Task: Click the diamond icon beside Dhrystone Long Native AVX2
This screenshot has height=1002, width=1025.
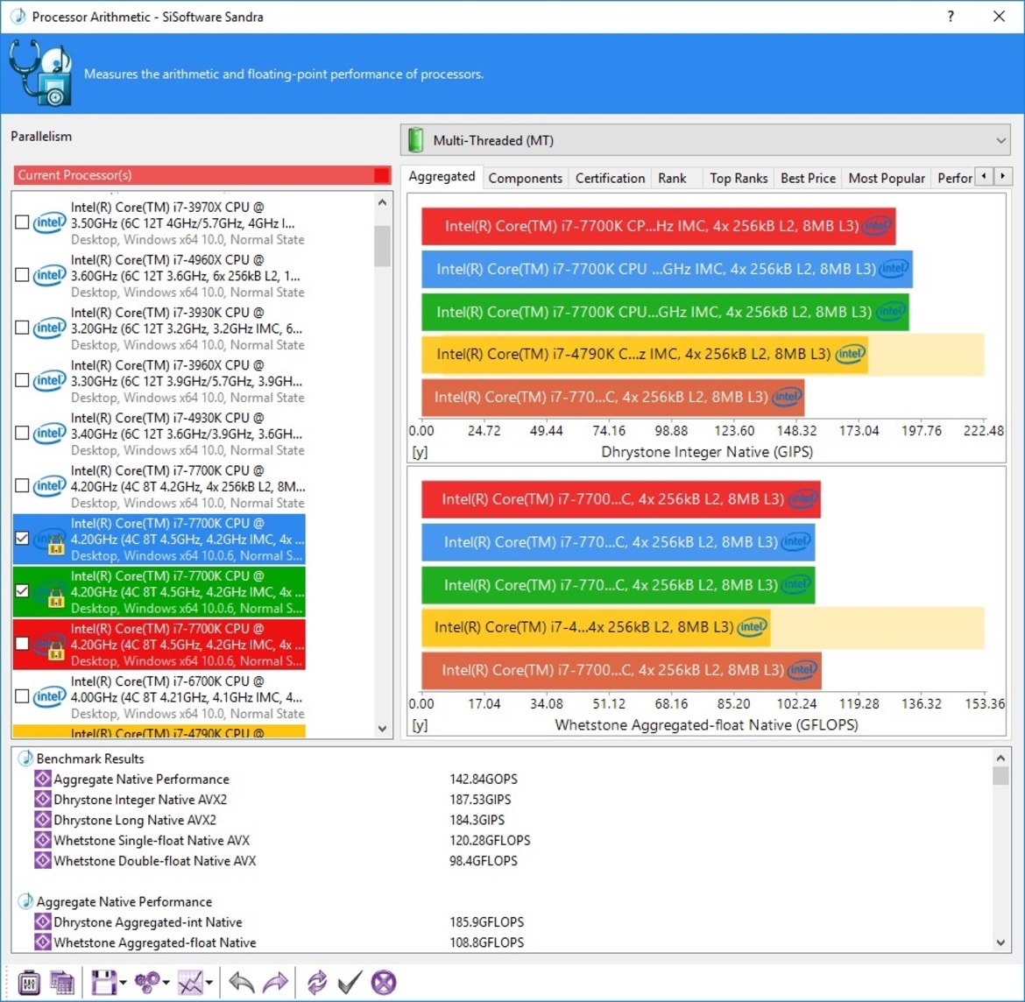Action: coord(43,820)
